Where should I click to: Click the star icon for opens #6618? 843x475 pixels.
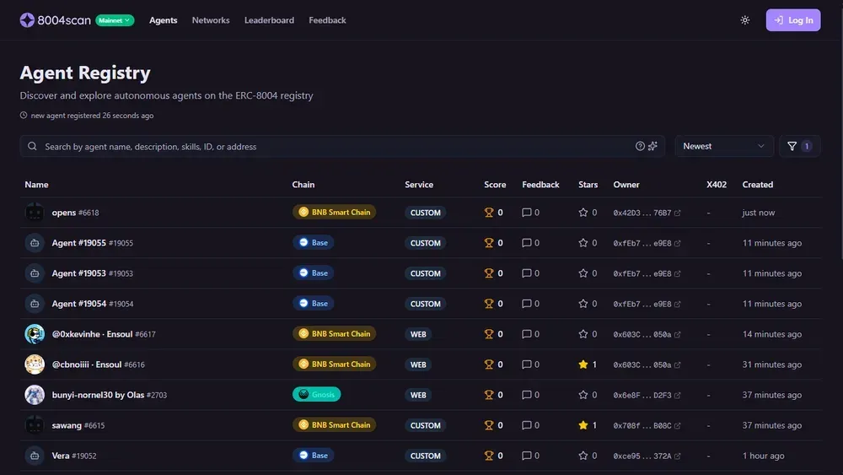583,213
